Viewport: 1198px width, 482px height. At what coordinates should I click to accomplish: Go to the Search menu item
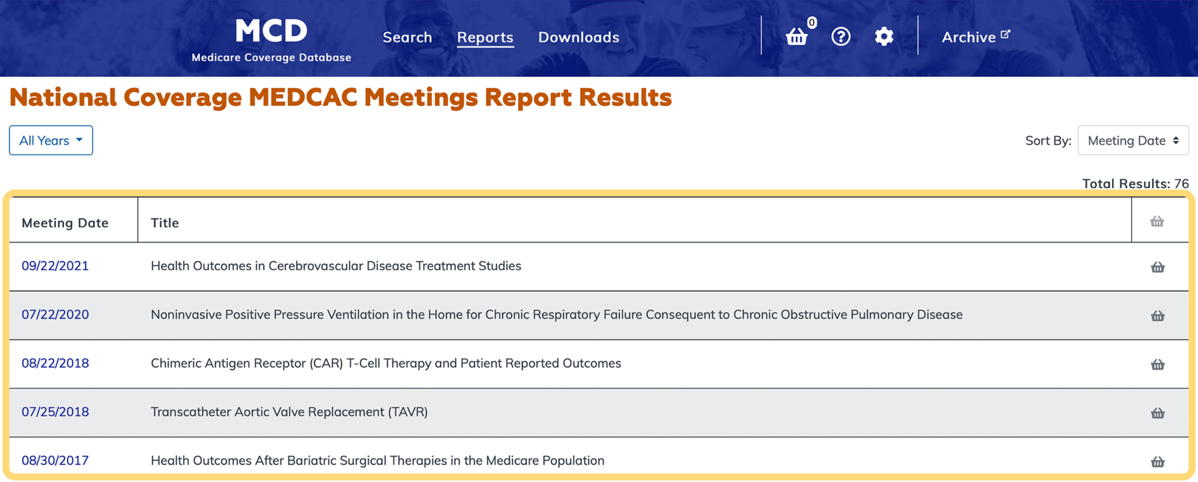point(407,37)
